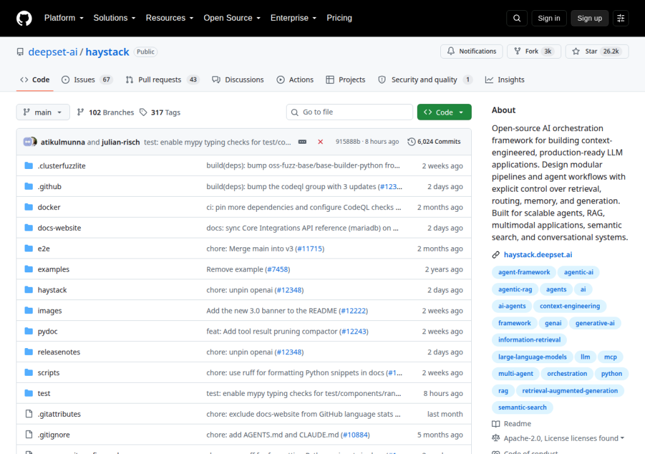Open the .github folder
This screenshot has height=454, width=645.
[49, 187]
